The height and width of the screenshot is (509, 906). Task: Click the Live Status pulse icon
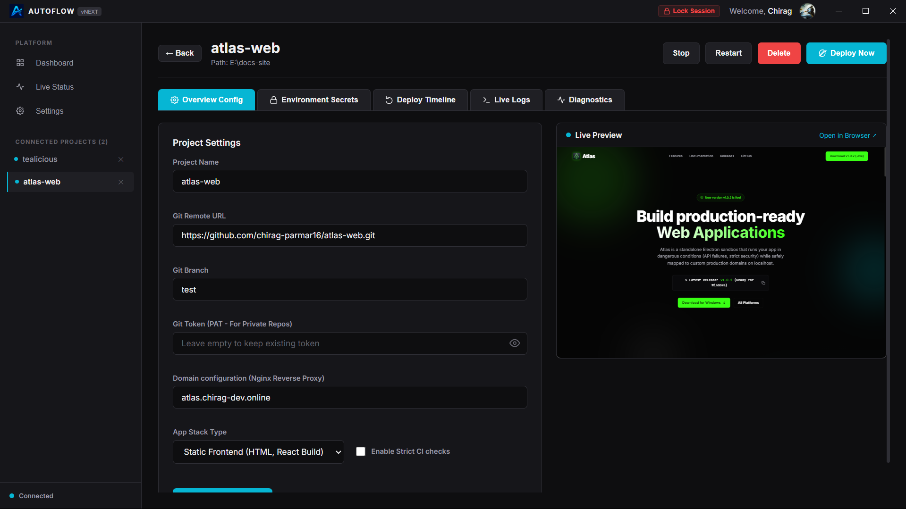click(x=20, y=87)
